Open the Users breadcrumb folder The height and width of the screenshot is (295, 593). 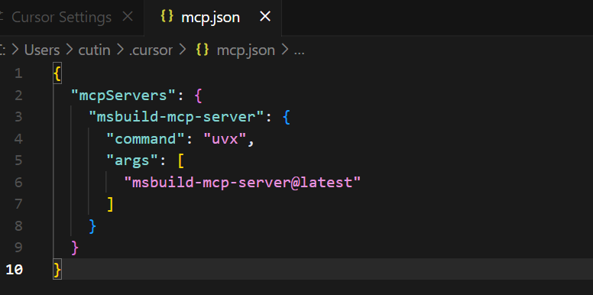[x=42, y=50]
